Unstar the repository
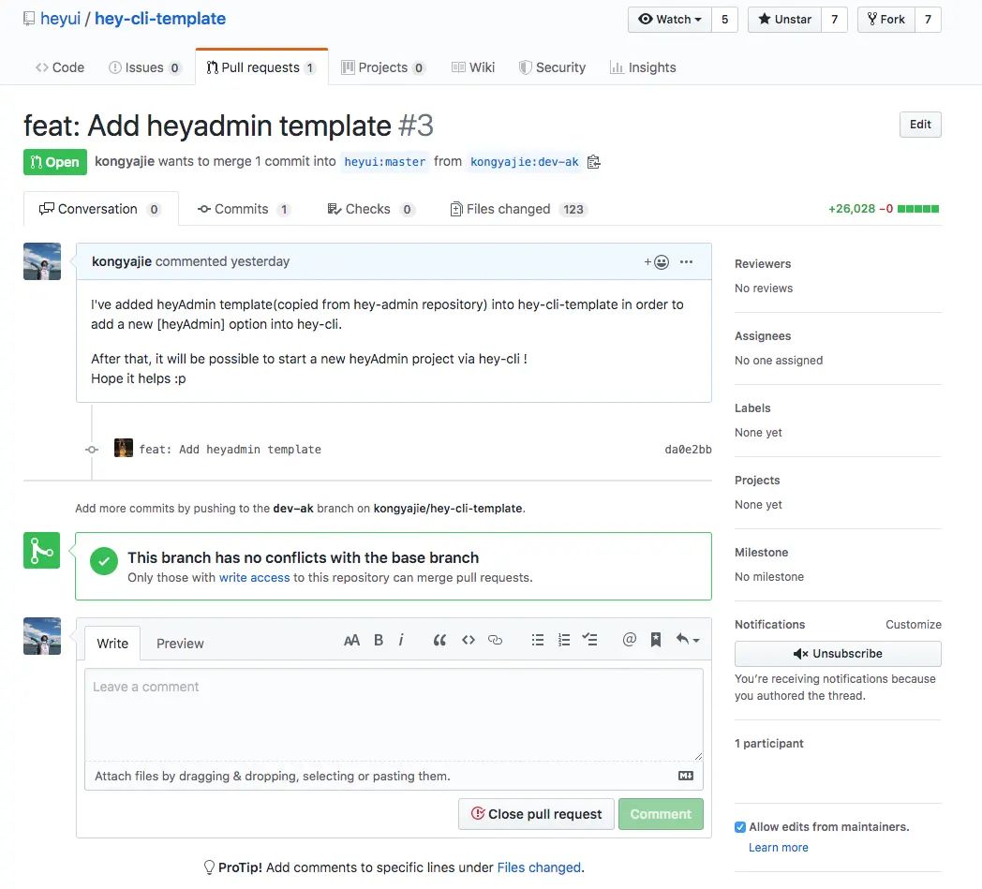 point(784,20)
